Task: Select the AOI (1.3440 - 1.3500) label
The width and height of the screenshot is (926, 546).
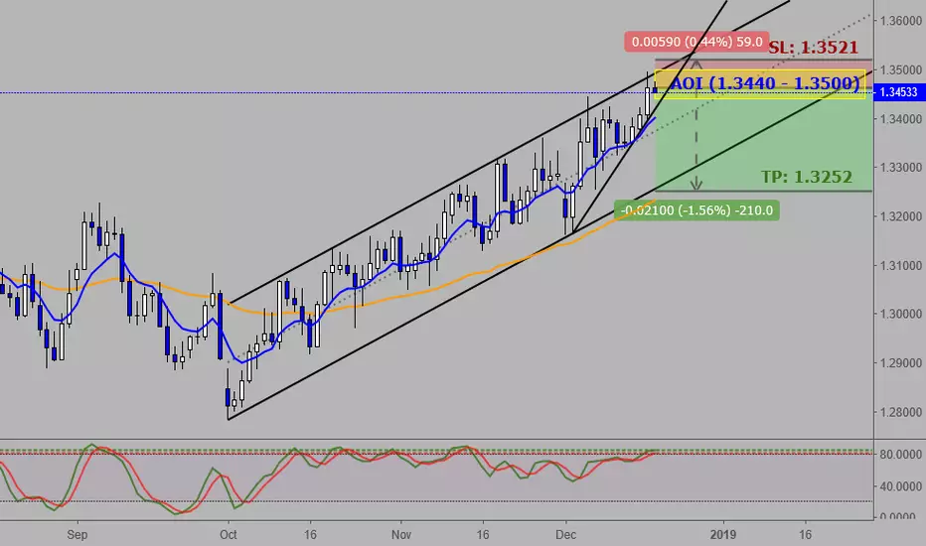Action: (x=765, y=83)
